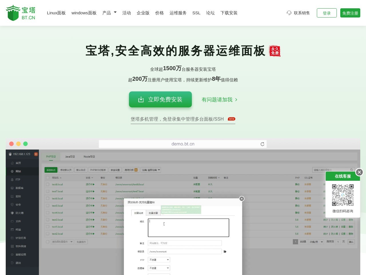
Task: Open the 状态 column filter arrow
Action: click(x=92, y=178)
